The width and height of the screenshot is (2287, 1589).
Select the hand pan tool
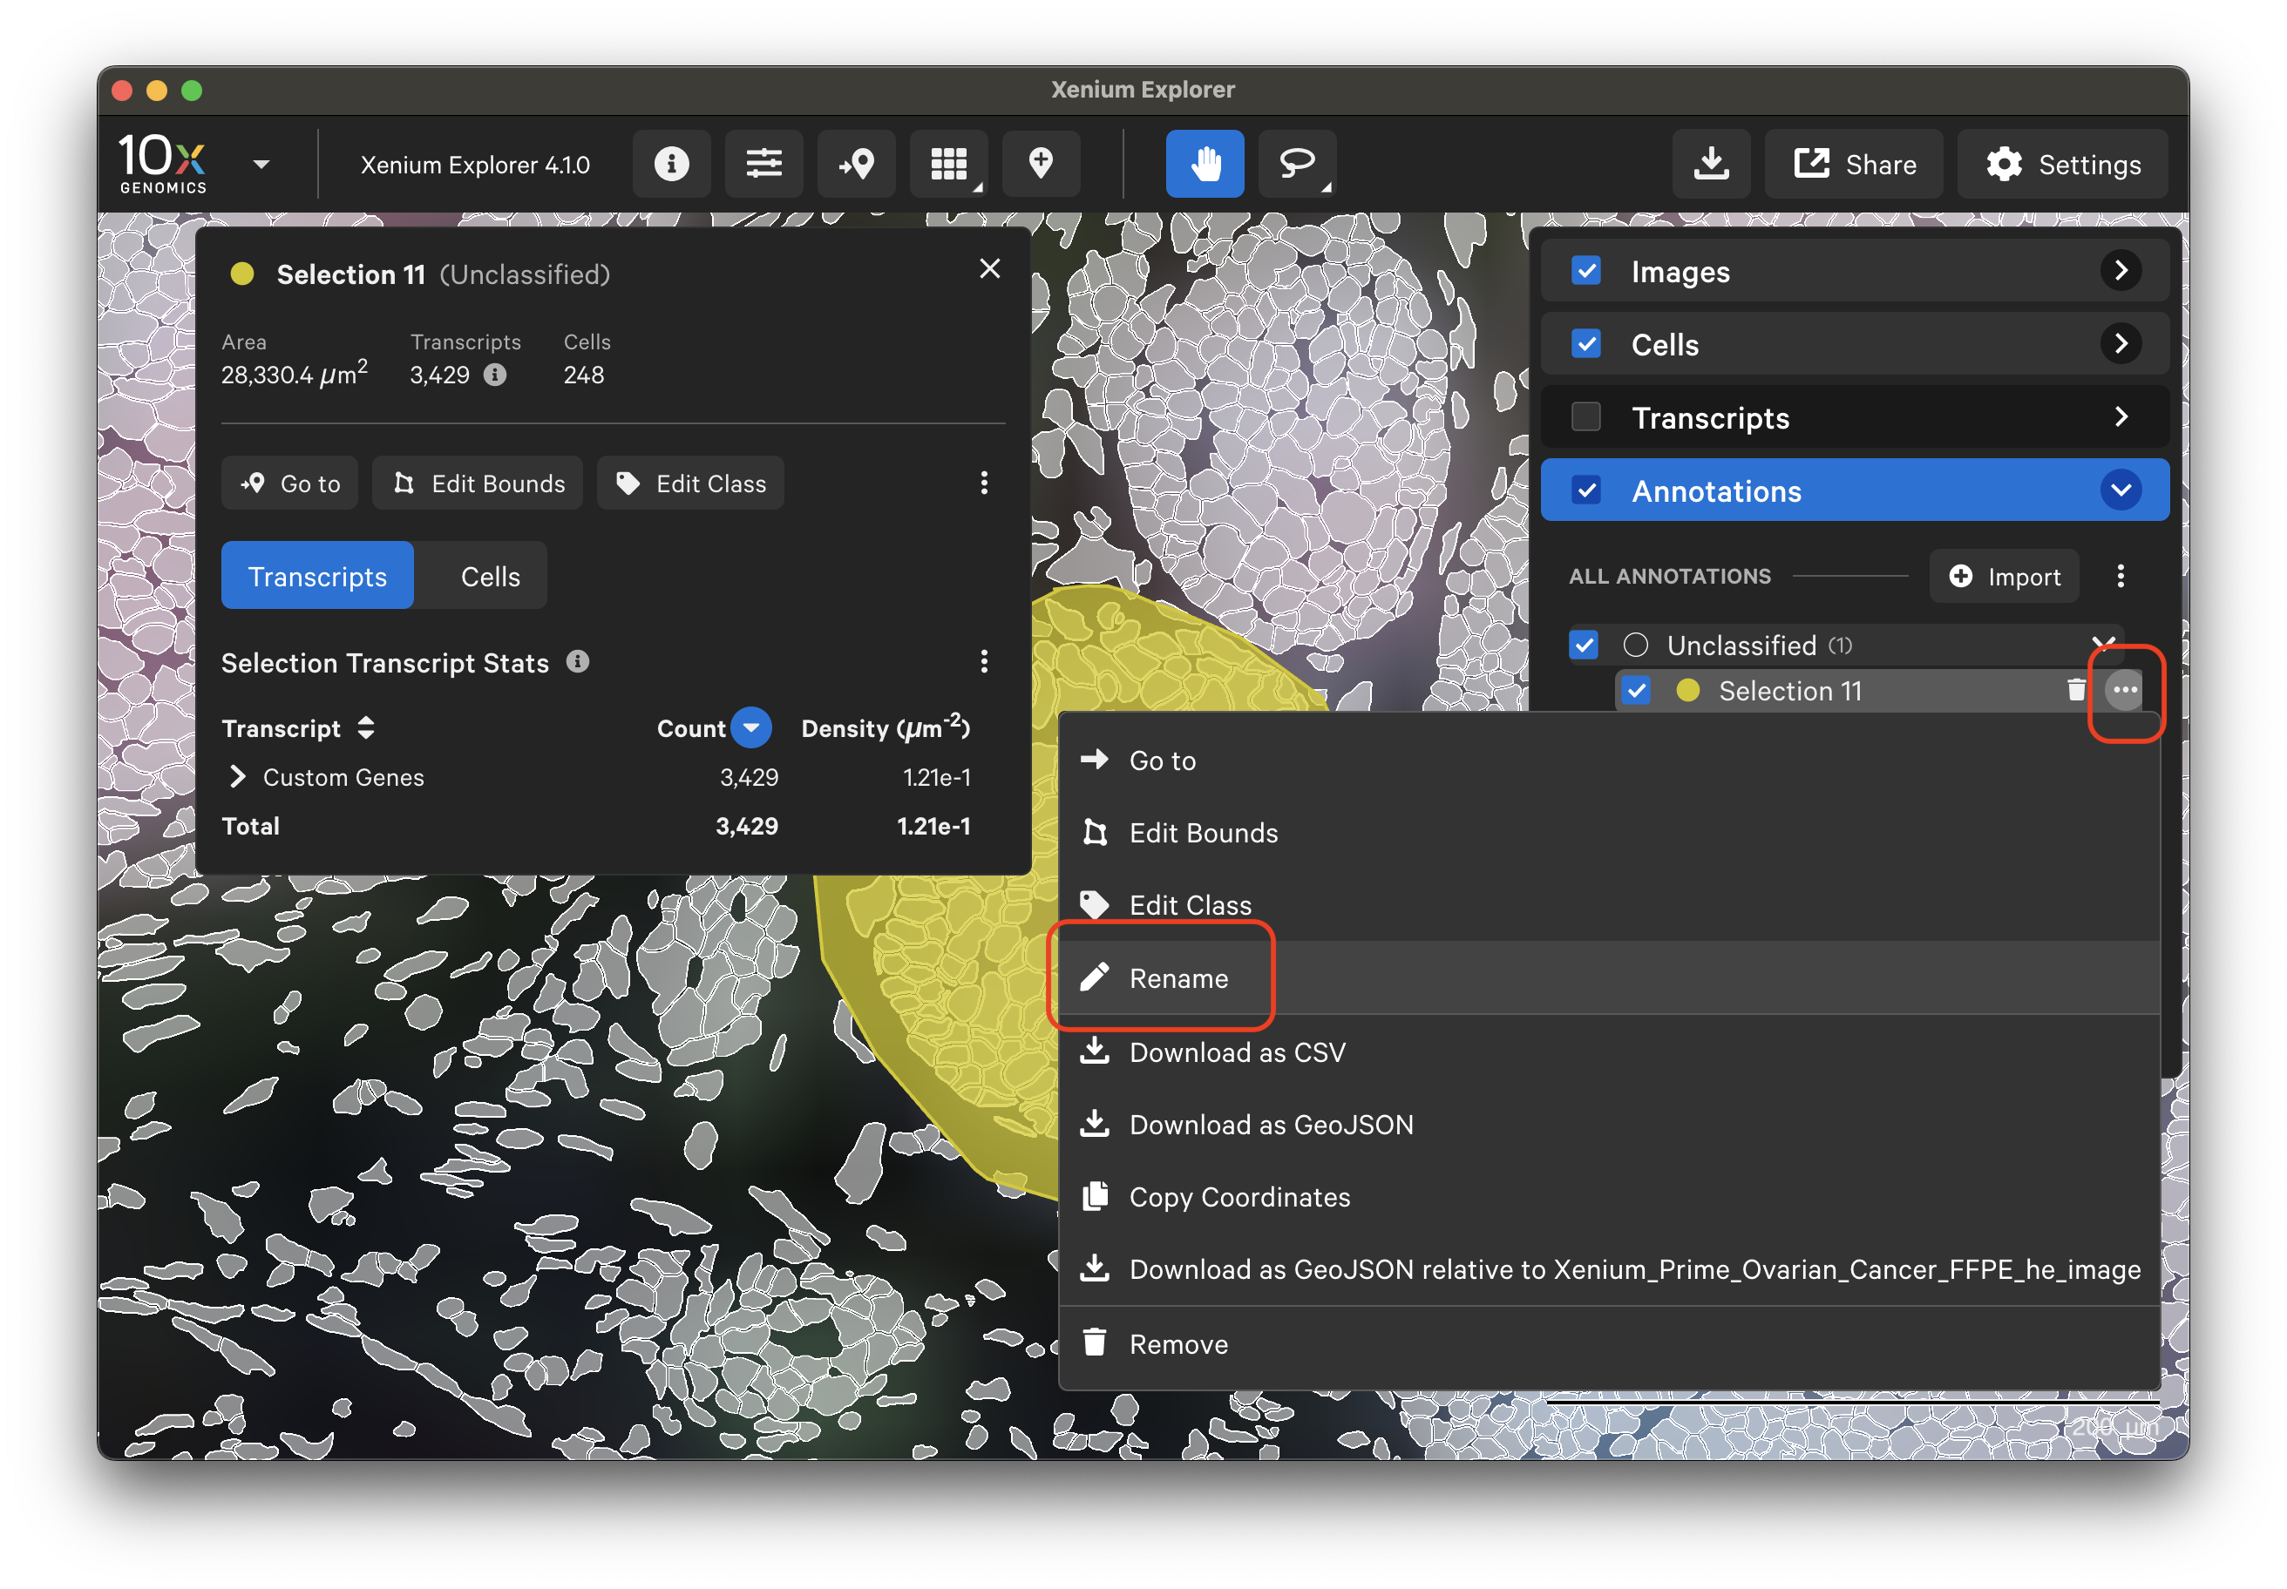tap(1205, 163)
